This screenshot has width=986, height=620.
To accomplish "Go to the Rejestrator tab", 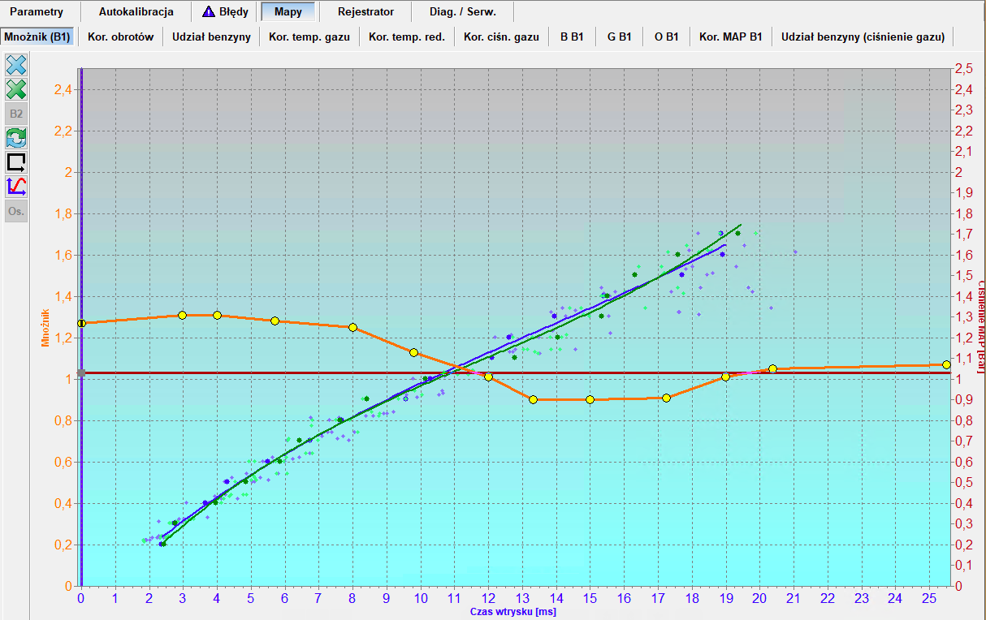I will coord(365,12).
